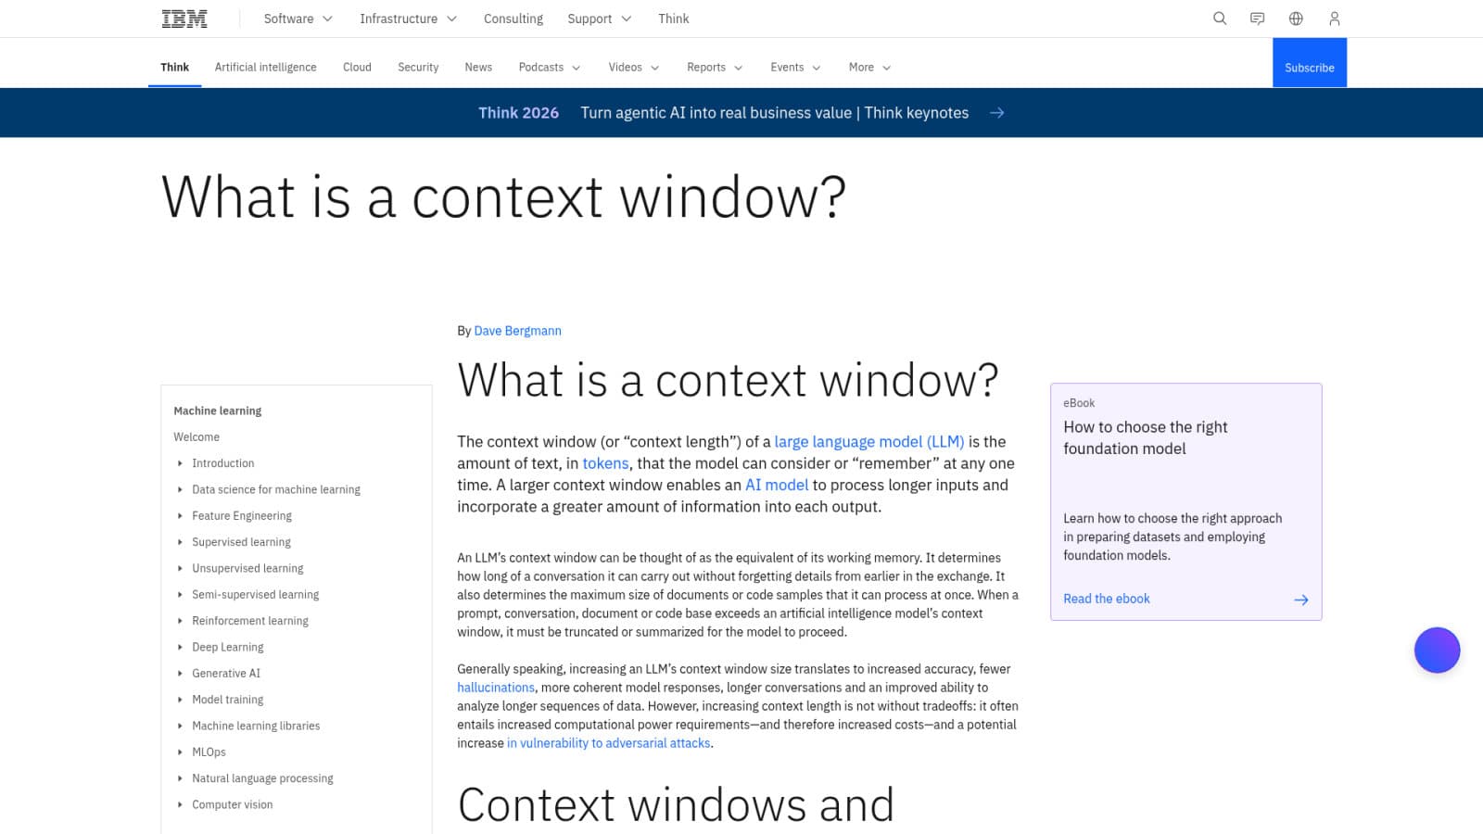Expand the Support dropdown menu

click(x=600, y=19)
